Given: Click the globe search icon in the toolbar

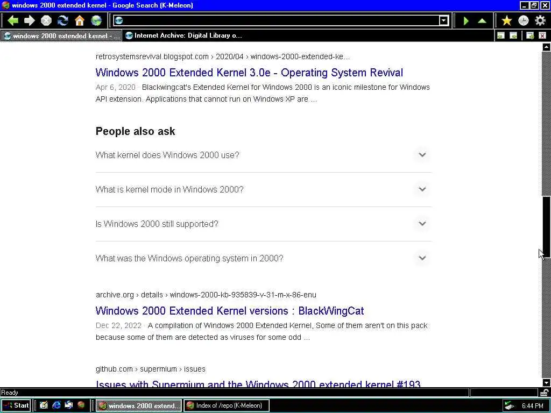Looking at the screenshot, I should tap(96, 21).
